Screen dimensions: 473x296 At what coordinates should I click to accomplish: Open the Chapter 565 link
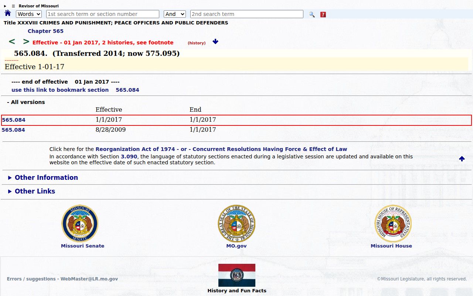click(45, 31)
